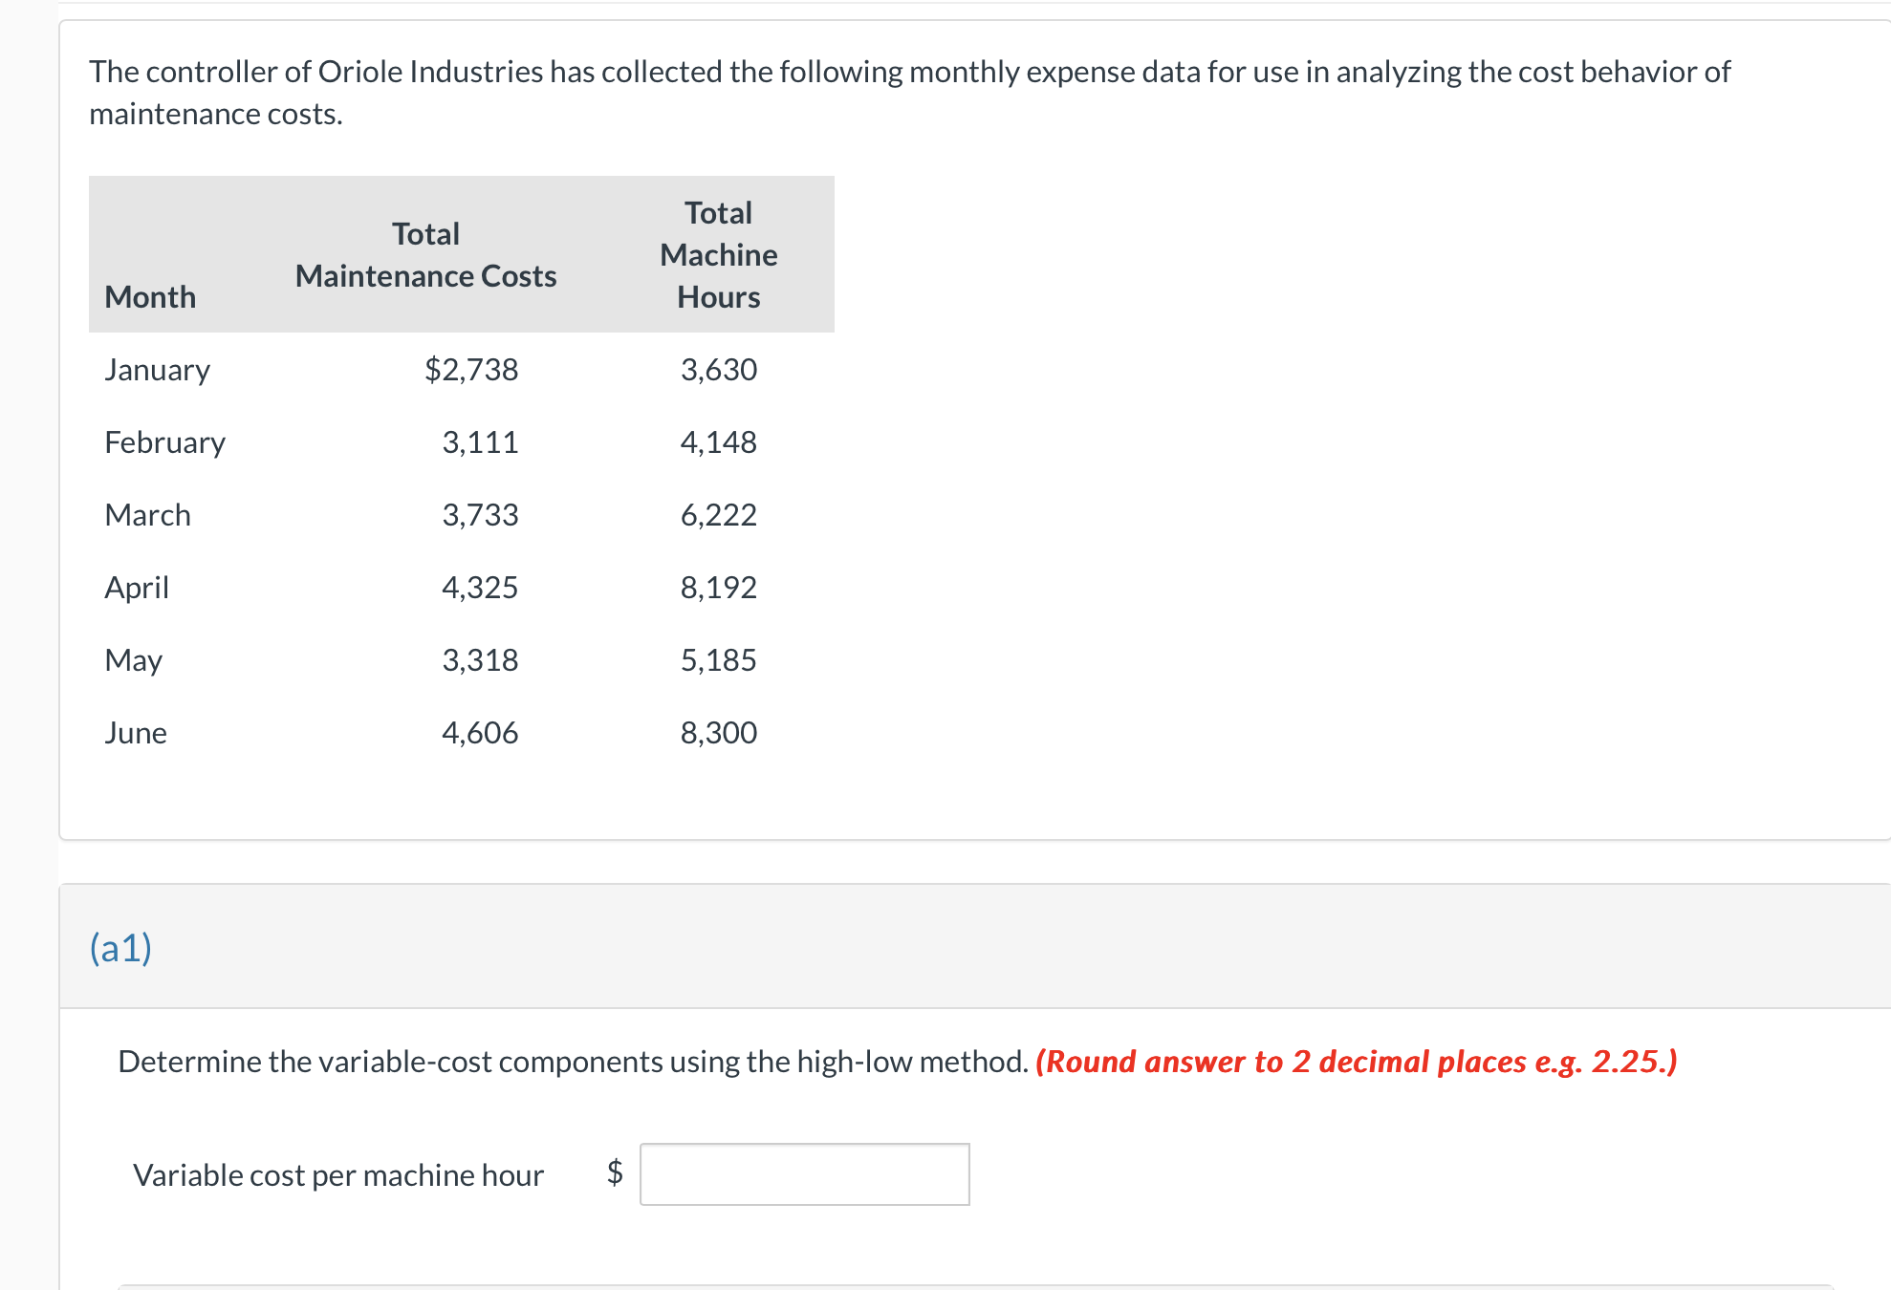Click the 3,630 machine hours value
This screenshot has height=1290, width=1891.
pyautogui.click(x=718, y=370)
